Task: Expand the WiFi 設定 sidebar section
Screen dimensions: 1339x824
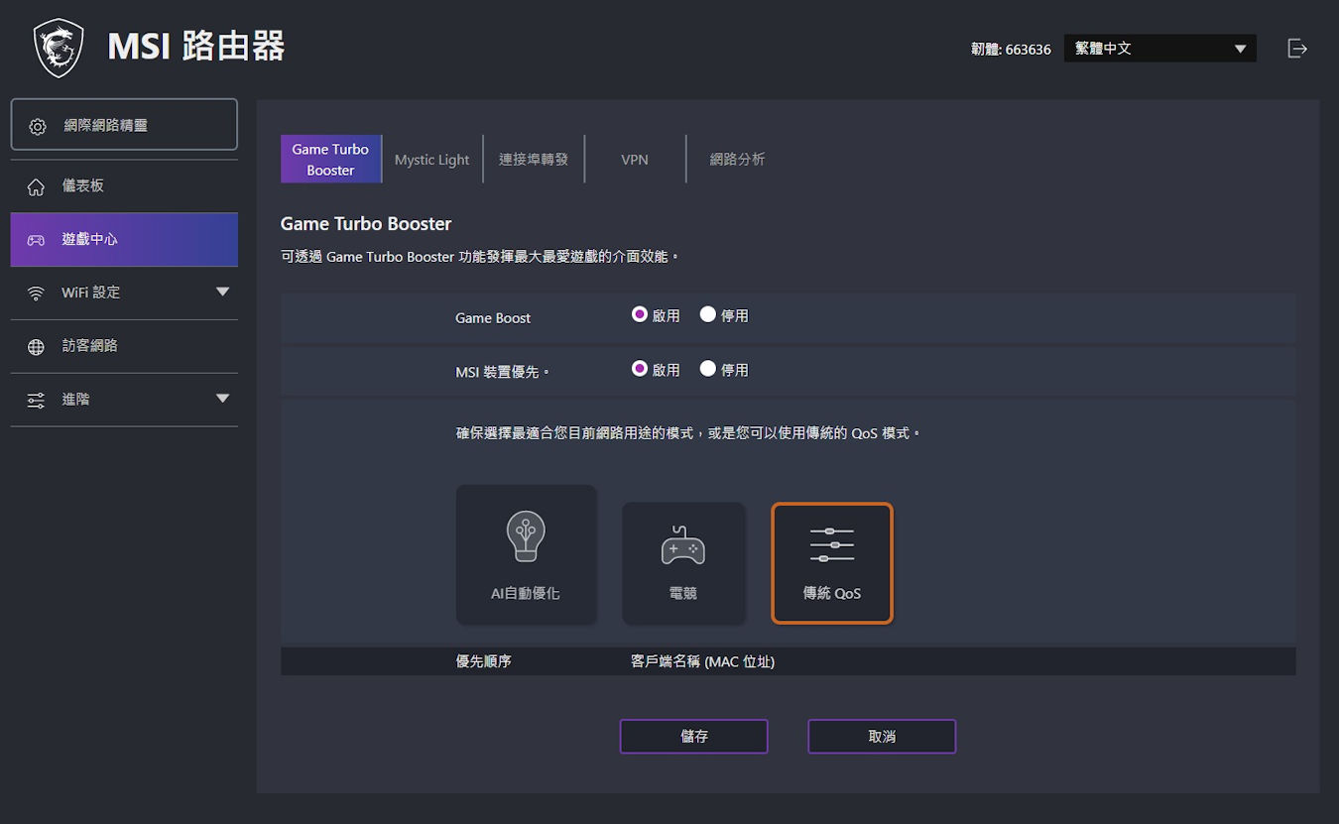Action: tap(222, 292)
